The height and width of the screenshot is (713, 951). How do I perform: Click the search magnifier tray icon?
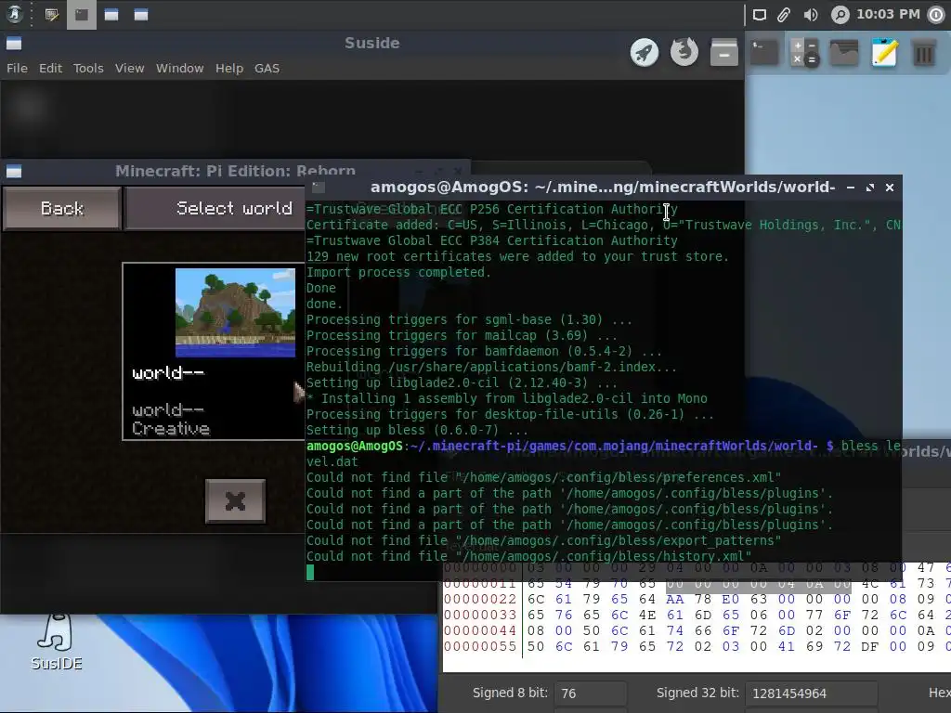coord(840,15)
